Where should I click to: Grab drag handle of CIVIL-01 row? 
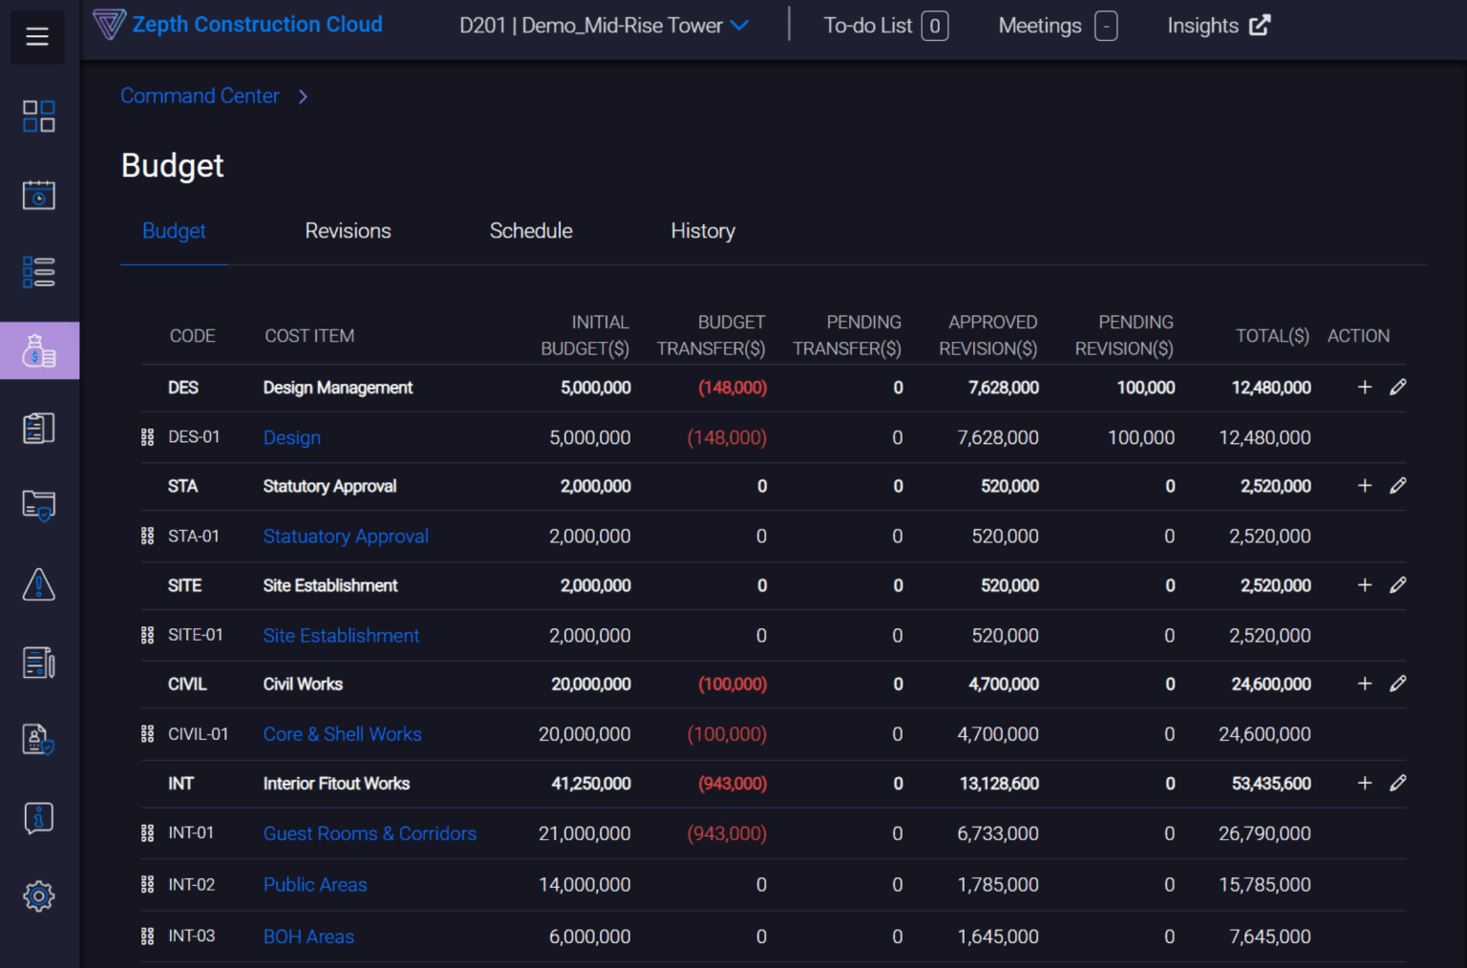147,734
